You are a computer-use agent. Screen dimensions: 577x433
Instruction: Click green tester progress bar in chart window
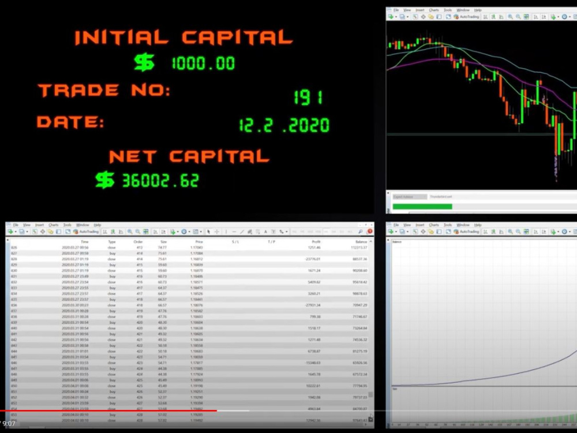tap(422, 207)
